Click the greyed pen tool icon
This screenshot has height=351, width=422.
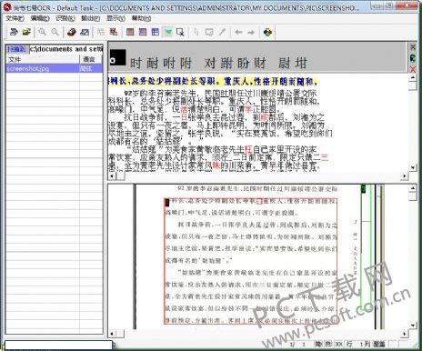coord(222,32)
